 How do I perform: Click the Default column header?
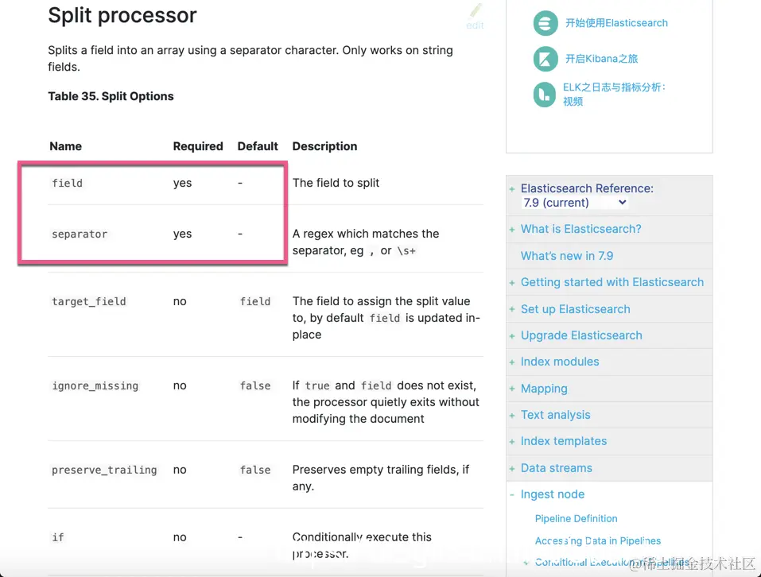coord(258,146)
